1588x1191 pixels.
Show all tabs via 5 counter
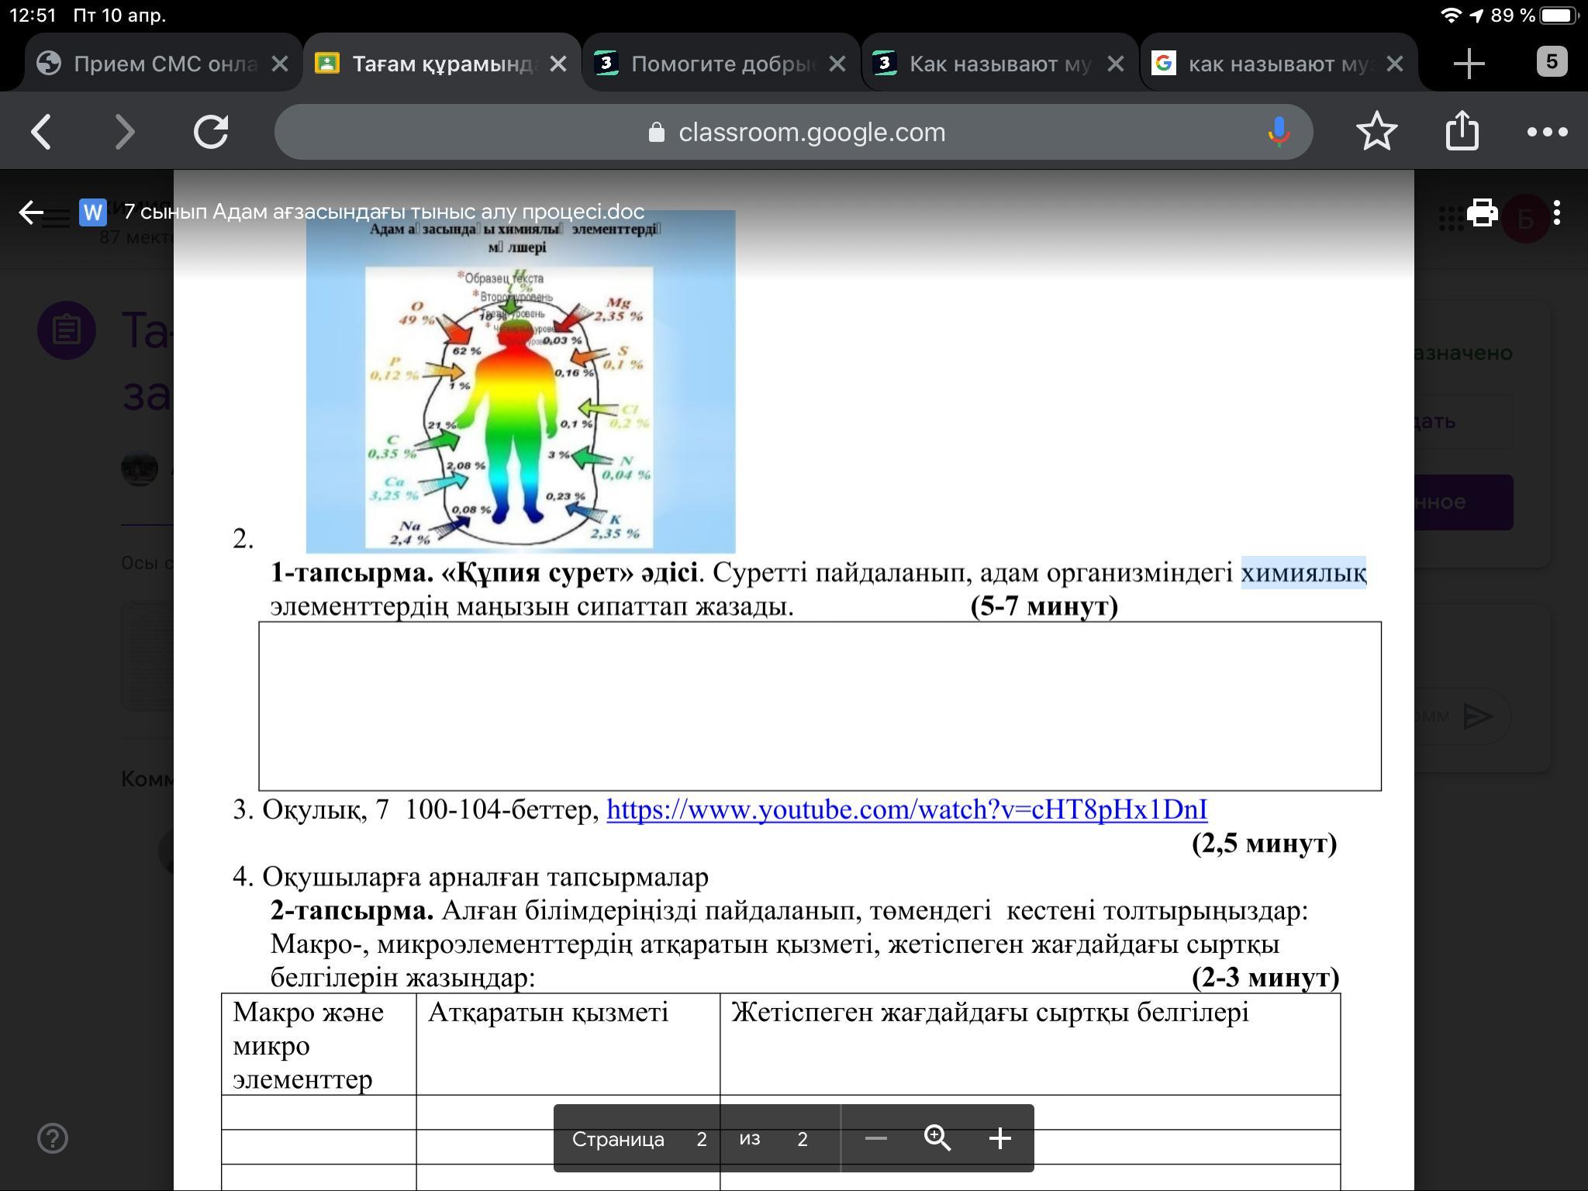click(x=1552, y=62)
